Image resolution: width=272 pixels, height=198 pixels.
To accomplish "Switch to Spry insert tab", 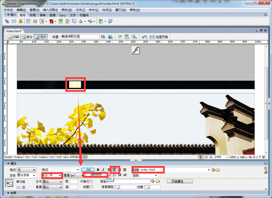I will (63, 15).
